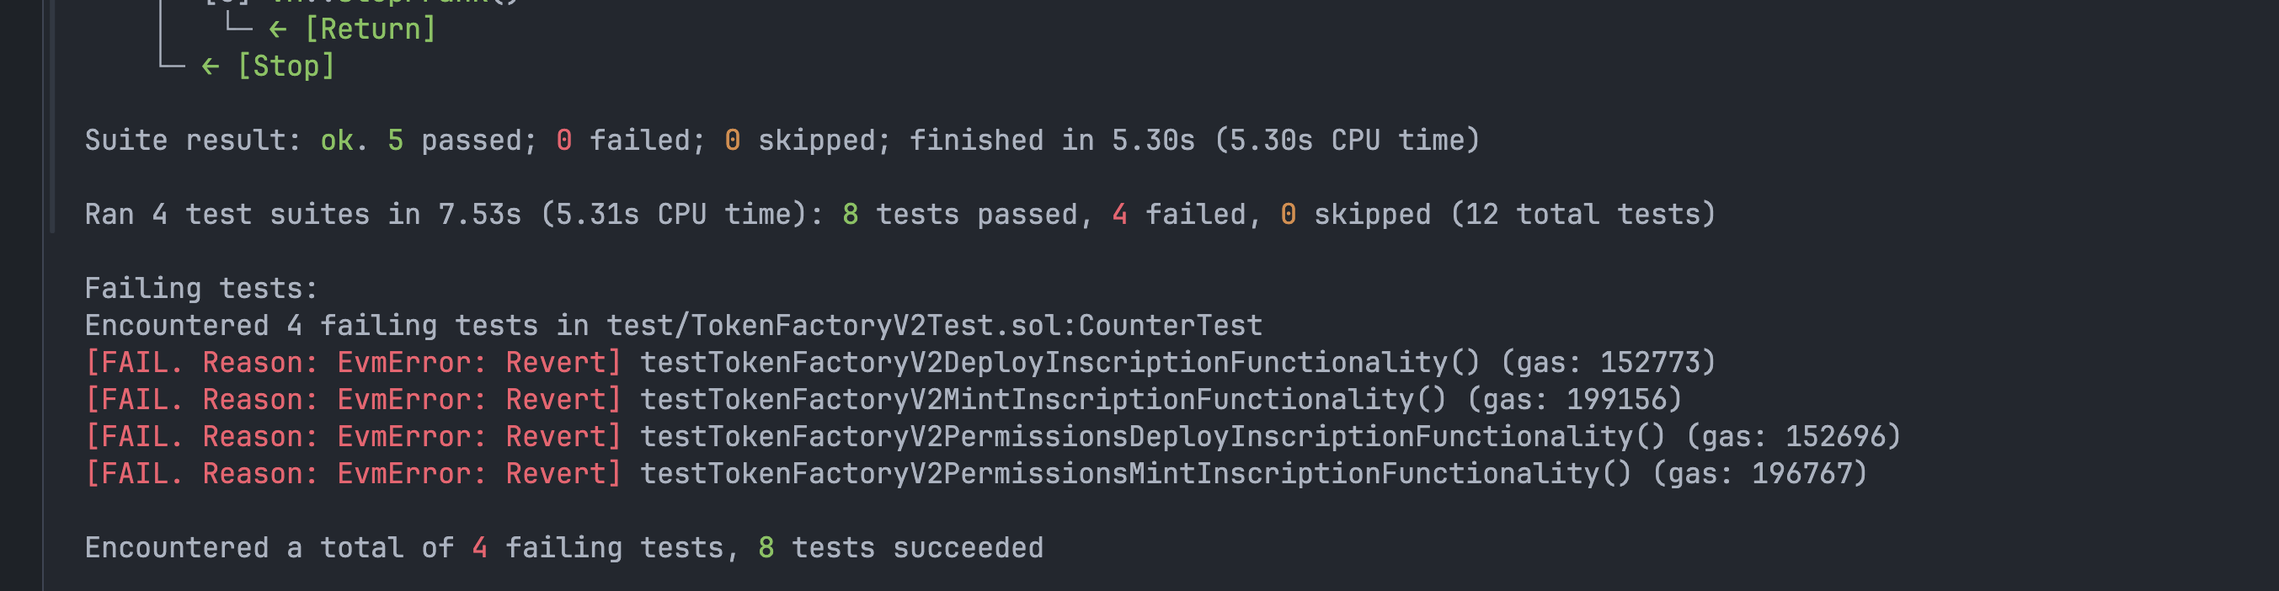This screenshot has height=591, width=2279.
Task: Click the 'Encountered a total of' summary line
Action: coord(563,549)
